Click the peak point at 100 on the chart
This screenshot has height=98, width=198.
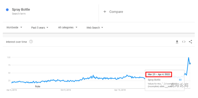coord(188,57)
